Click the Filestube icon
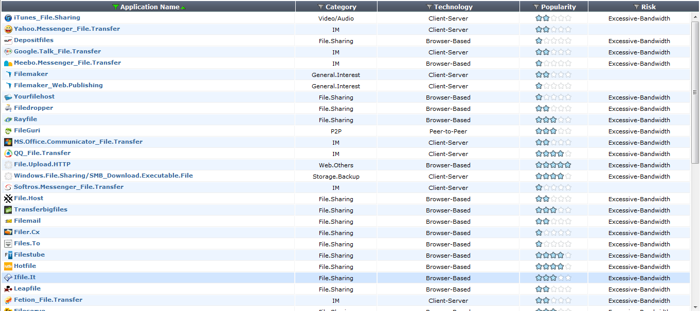 8,255
